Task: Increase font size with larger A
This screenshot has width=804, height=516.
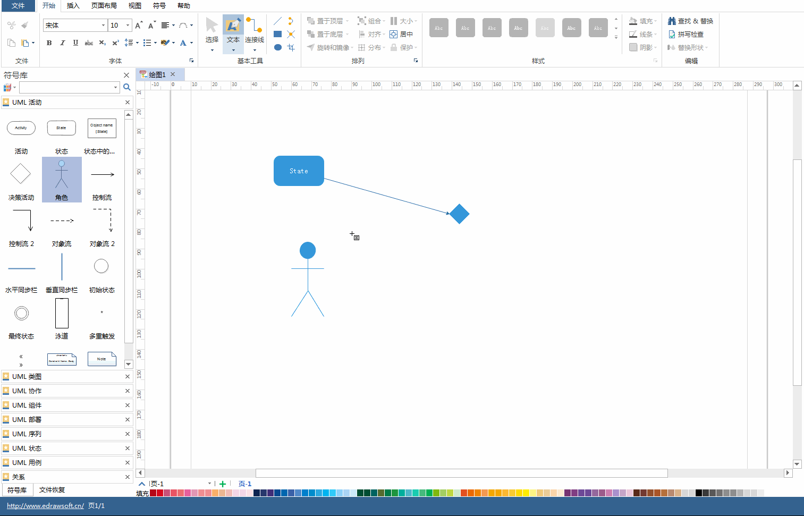Action: (139, 25)
